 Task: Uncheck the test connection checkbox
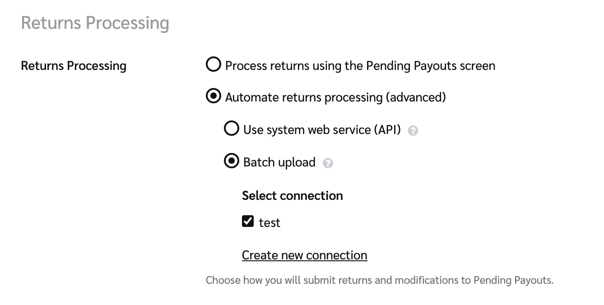click(x=248, y=221)
